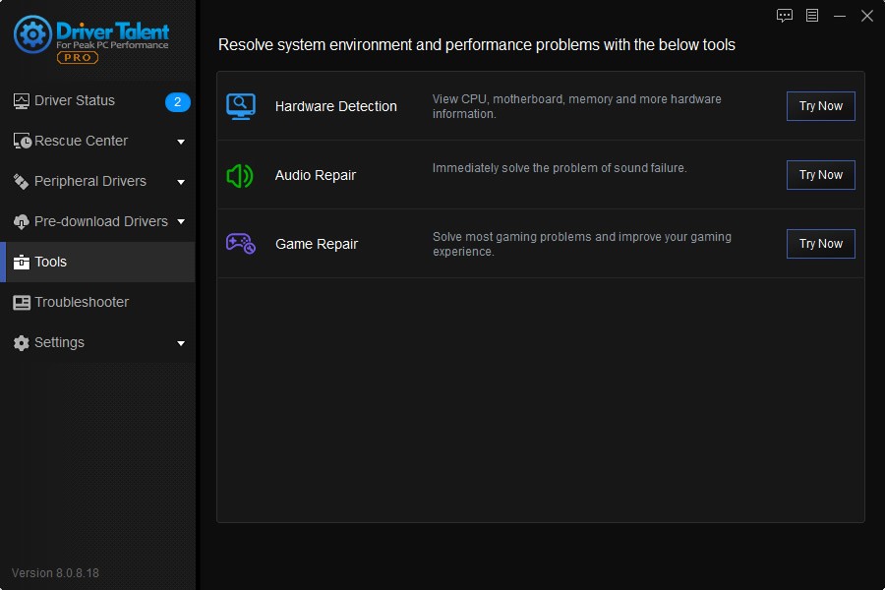Go to the Troubleshooter page

(x=82, y=303)
